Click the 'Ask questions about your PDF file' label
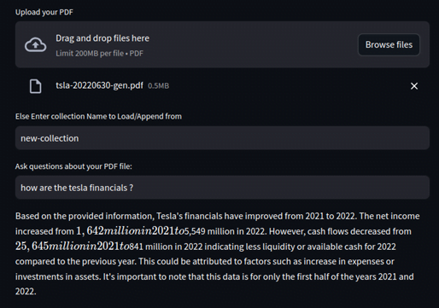 pyautogui.click(x=73, y=166)
